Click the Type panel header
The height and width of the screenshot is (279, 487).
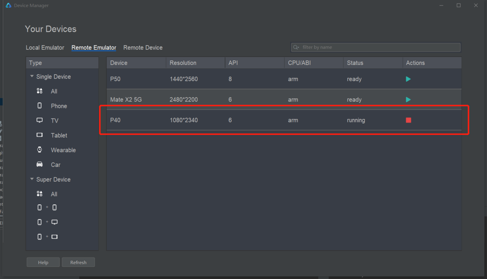click(62, 63)
